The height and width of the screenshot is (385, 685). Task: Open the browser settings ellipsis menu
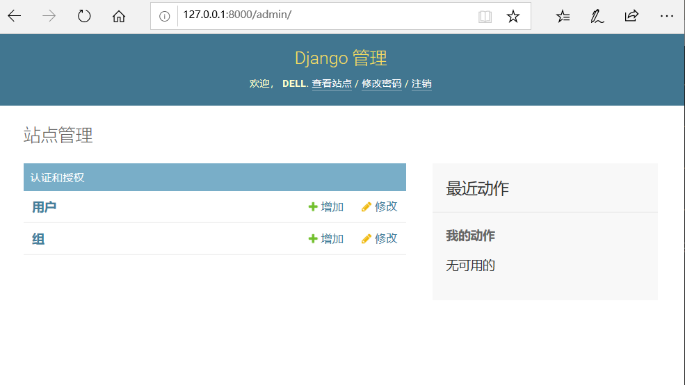tap(667, 16)
